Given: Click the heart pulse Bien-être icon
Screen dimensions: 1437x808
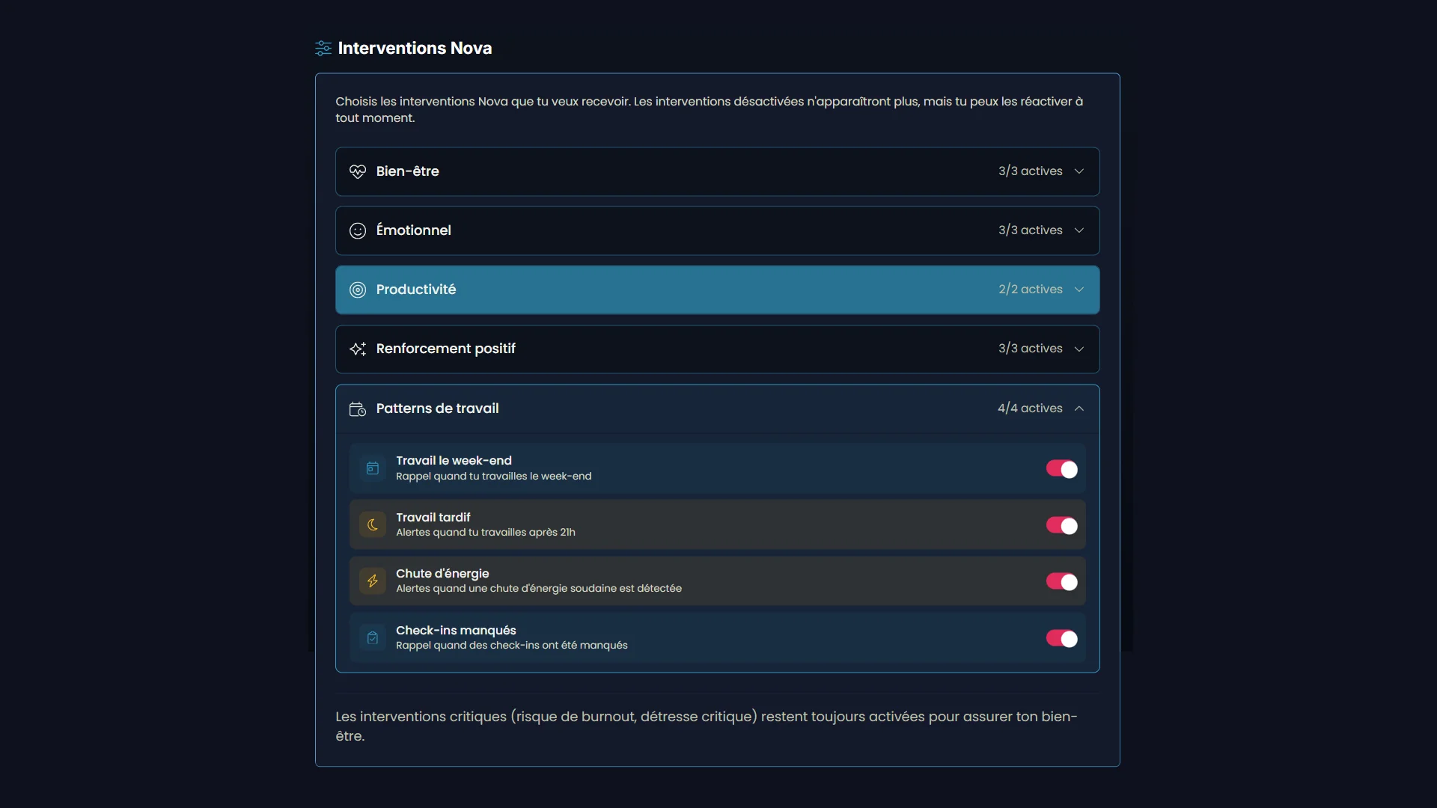Looking at the screenshot, I should (x=358, y=171).
